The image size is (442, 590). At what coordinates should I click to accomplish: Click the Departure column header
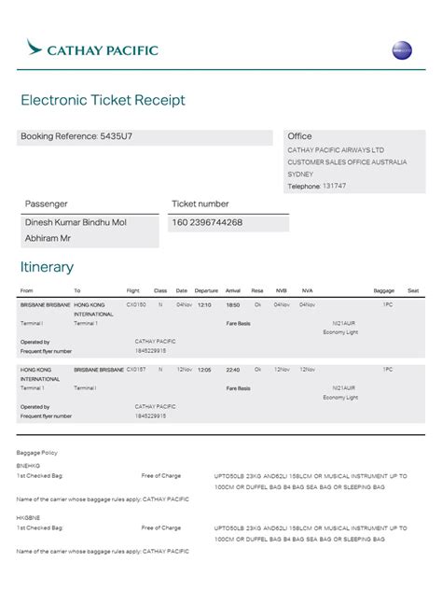pos(206,290)
